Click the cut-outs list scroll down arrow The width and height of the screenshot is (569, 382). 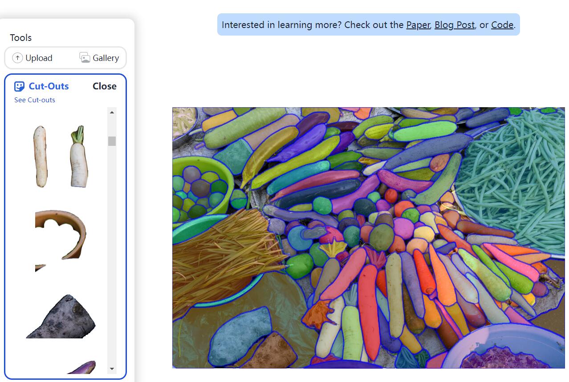[112, 369]
